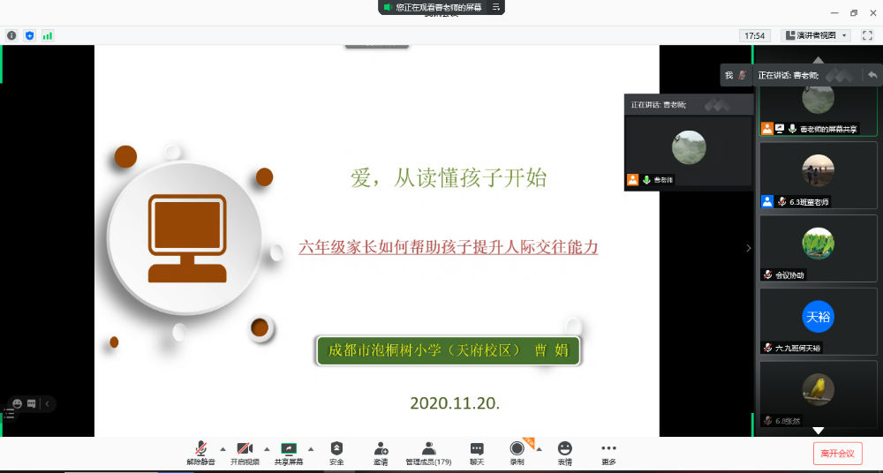Restore the window using title bar button
This screenshot has width=883, height=473.
click(854, 13)
